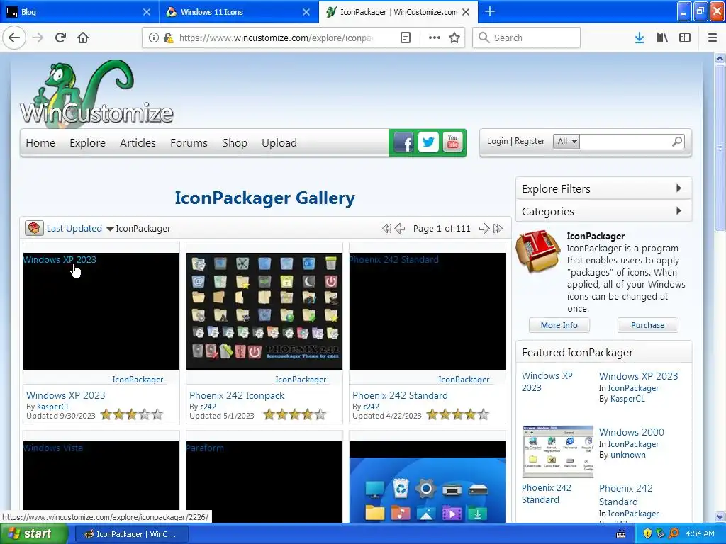This screenshot has height=544, width=726.
Task: Open Phoenix 242 Standard gallery title link
Action: click(x=400, y=395)
